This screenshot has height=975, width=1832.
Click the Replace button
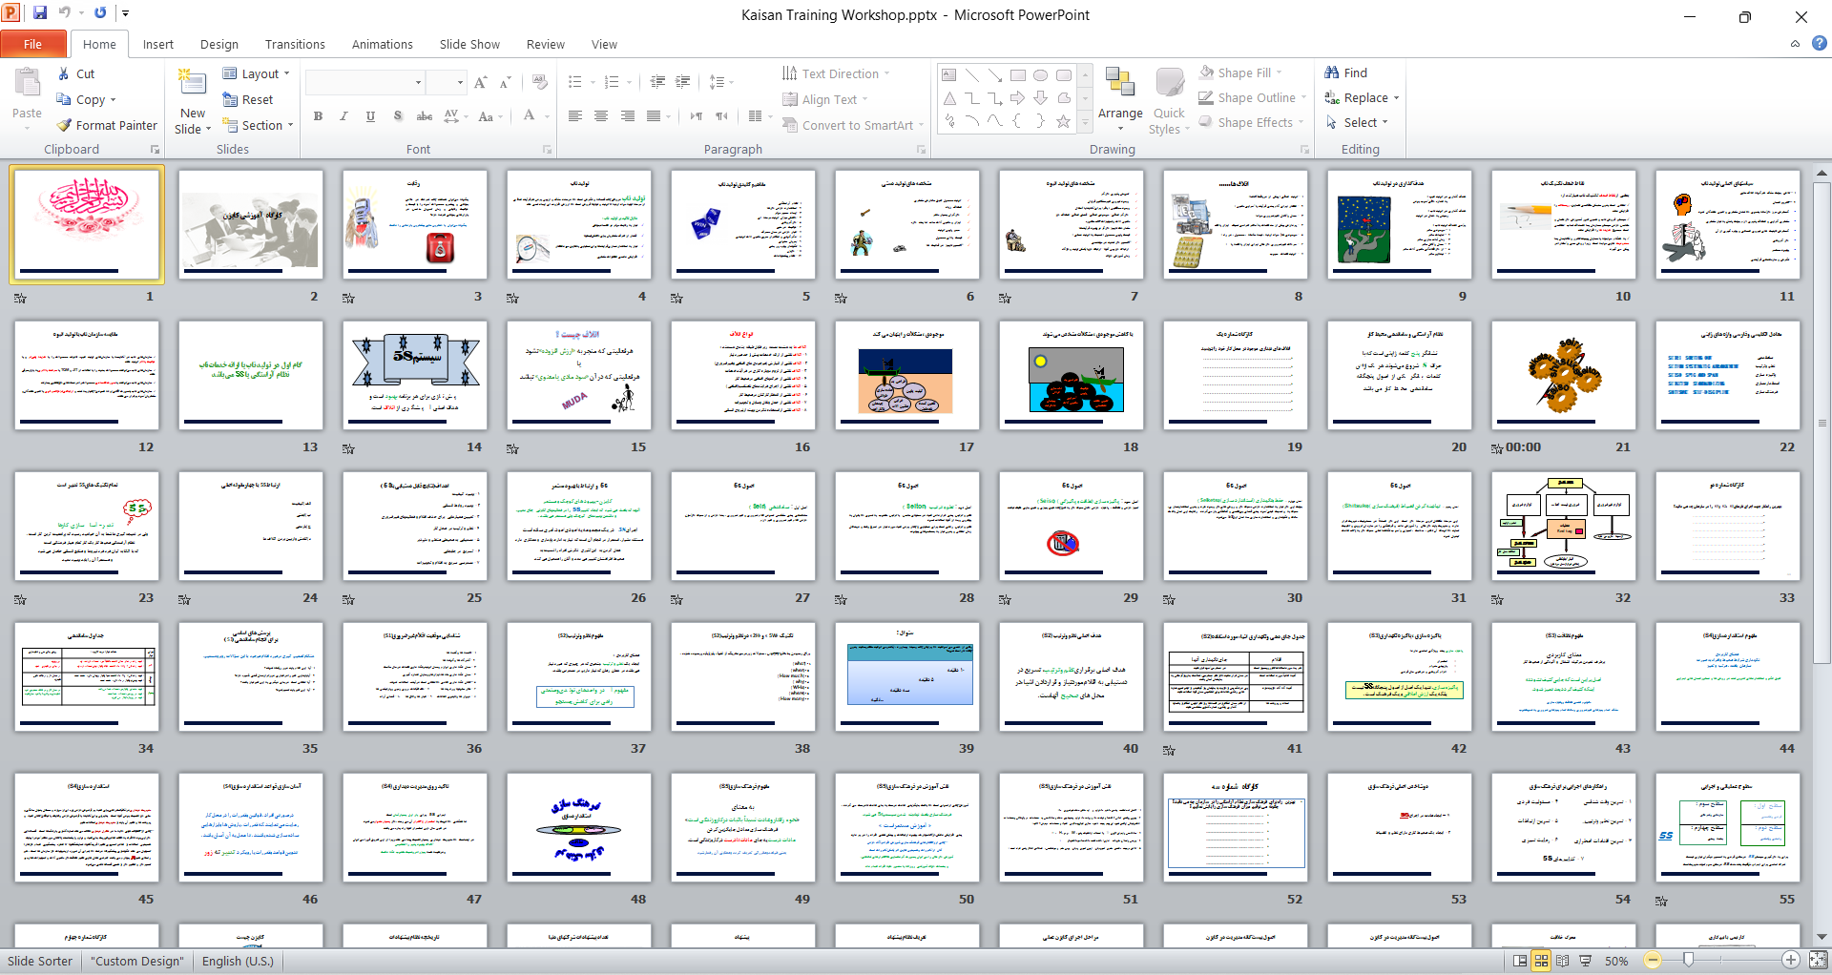(x=1362, y=97)
